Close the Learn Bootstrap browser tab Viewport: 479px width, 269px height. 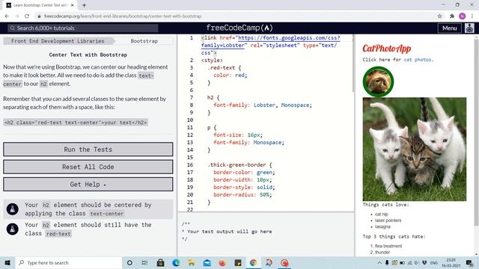(72, 5)
